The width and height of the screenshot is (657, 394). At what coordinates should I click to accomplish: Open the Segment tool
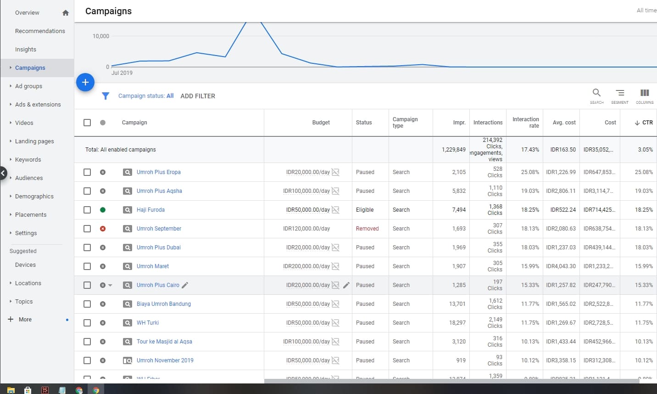pos(620,96)
